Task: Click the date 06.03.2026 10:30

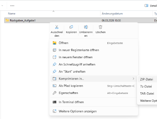Action: point(111,20)
